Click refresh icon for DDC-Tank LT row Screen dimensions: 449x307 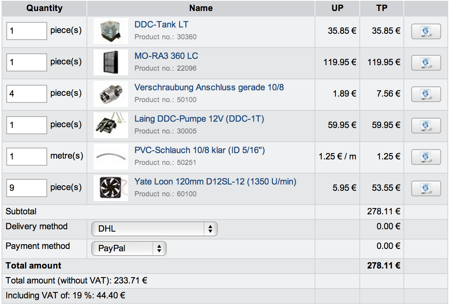tap(426, 31)
